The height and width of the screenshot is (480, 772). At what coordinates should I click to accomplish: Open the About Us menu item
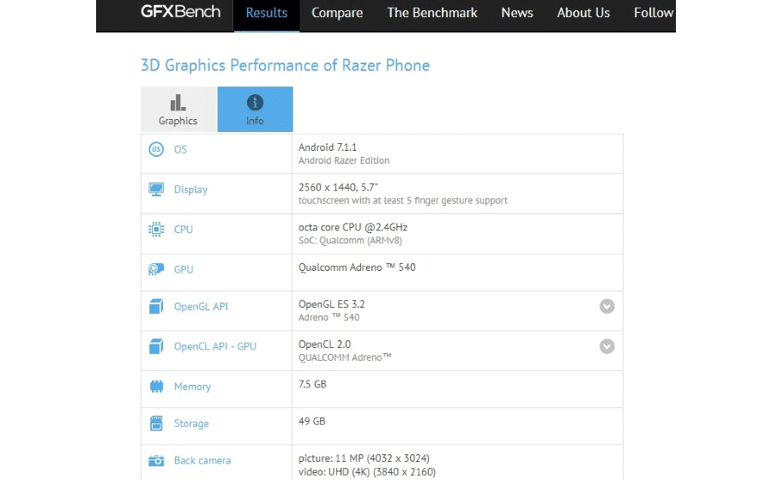coord(583,13)
